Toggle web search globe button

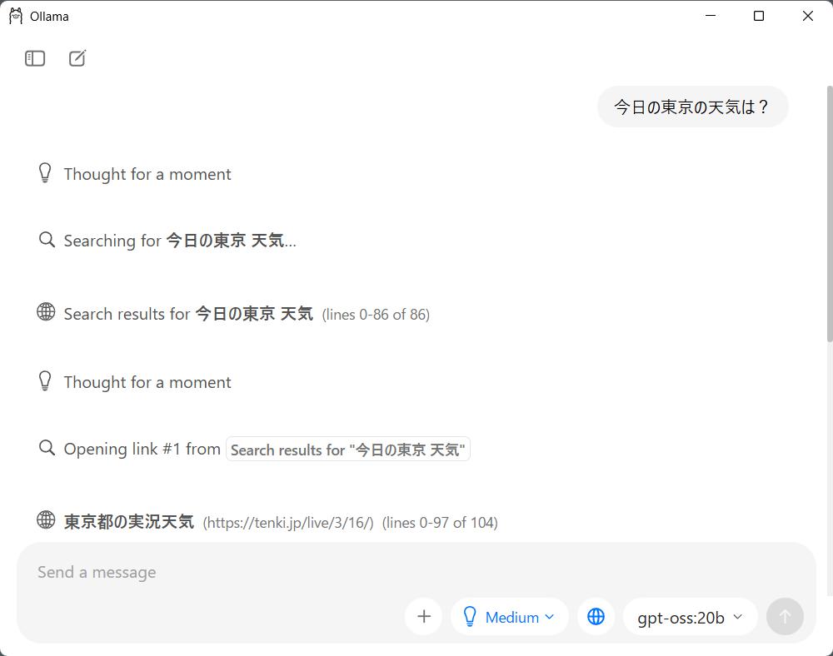[596, 616]
